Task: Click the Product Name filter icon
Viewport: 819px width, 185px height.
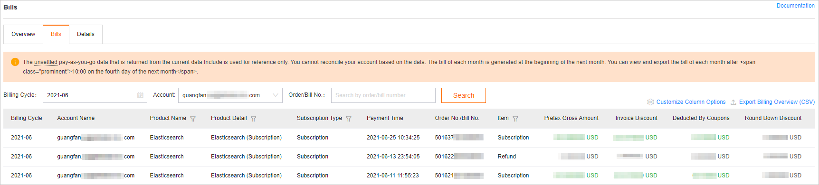Action: click(x=193, y=119)
